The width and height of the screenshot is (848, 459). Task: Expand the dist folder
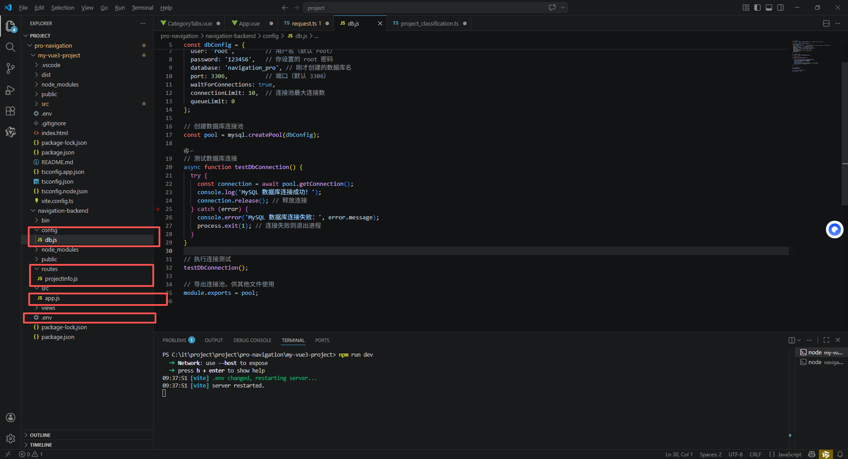[x=46, y=75]
